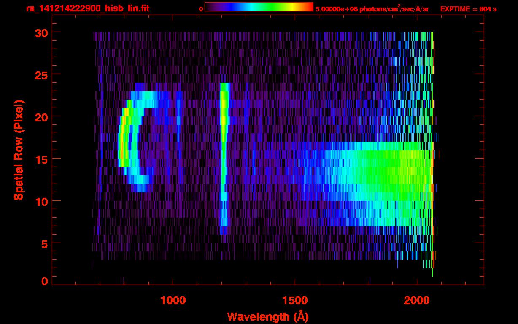The image size is (518, 324).
Task: Click the Wavelength (Å) axis title
Action: click(x=267, y=316)
